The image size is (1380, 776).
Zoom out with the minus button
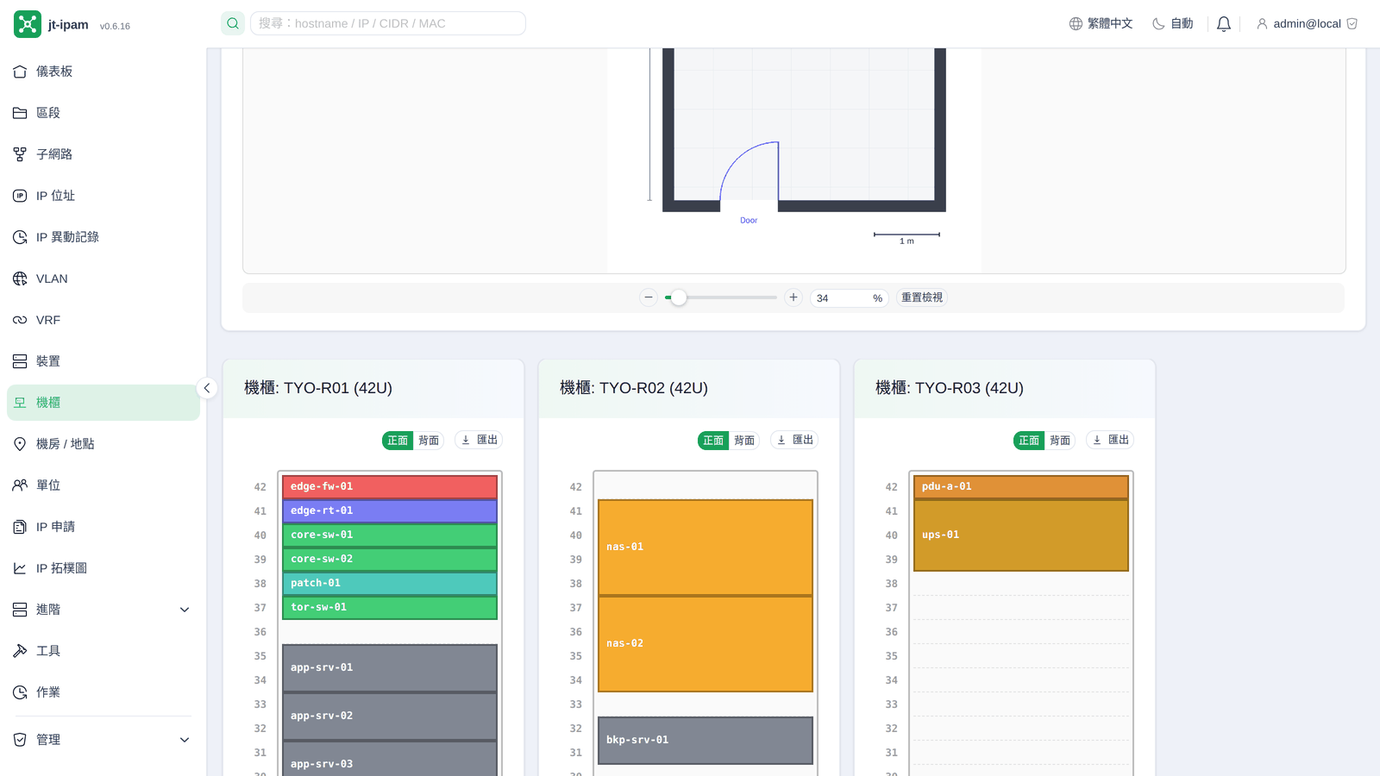(x=649, y=297)
